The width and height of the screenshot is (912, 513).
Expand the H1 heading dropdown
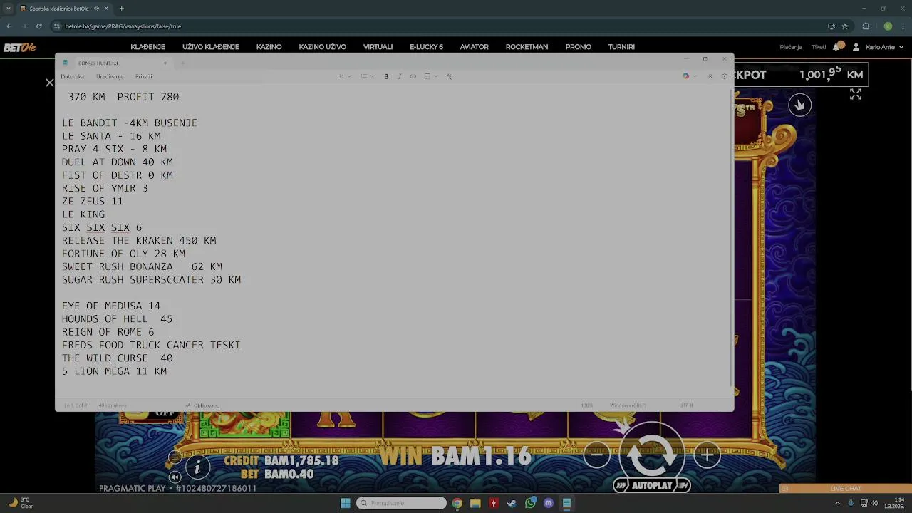click(x=344, y=76)
